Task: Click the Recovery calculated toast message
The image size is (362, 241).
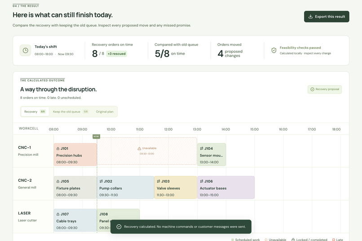Action: tap(181, 227)
